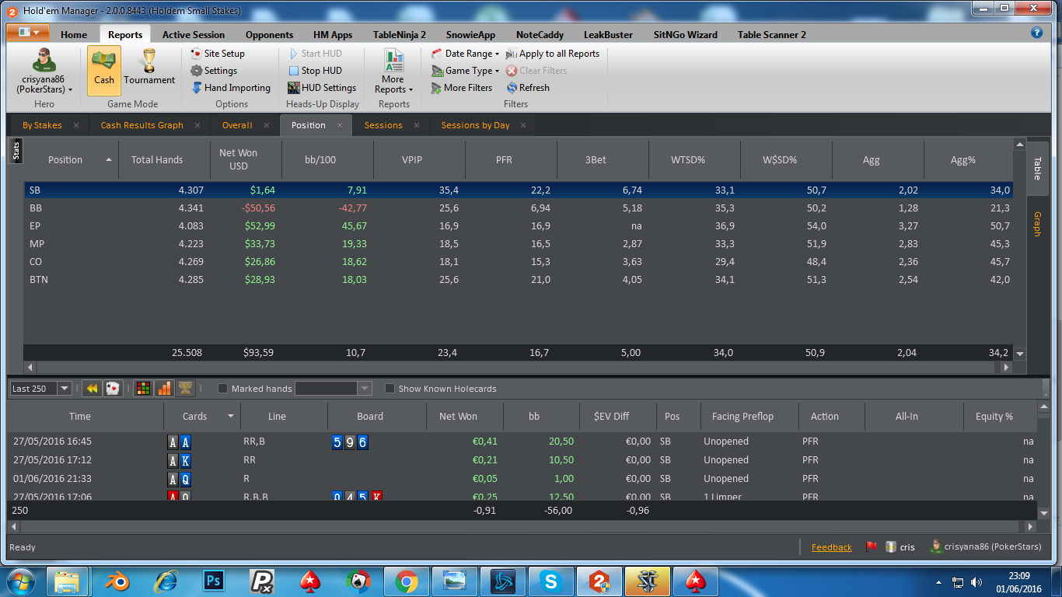Click Stop HUD

(x=315, y=71)
